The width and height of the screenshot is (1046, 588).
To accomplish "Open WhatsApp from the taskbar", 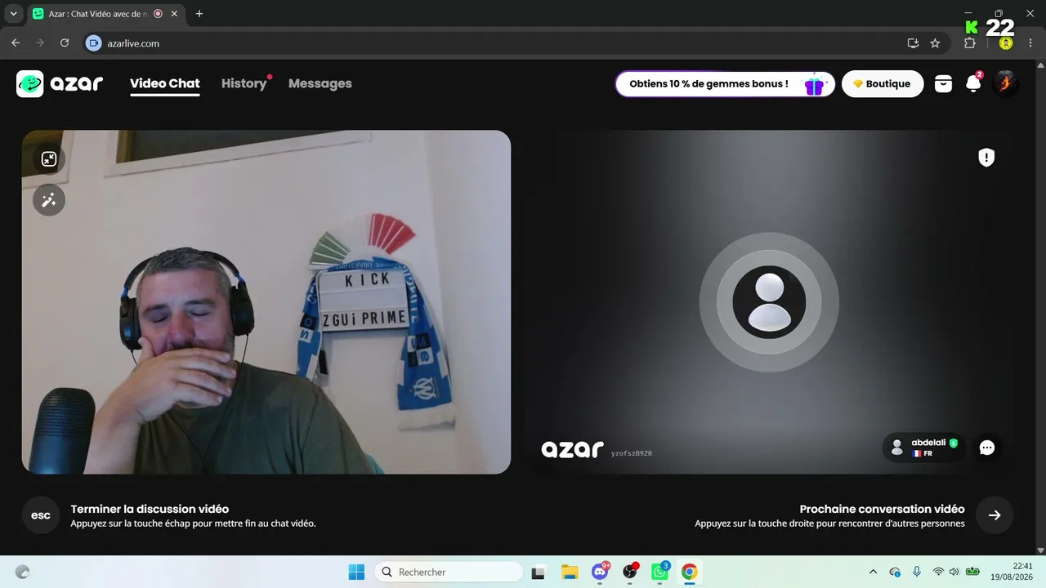I will [659, 572].
